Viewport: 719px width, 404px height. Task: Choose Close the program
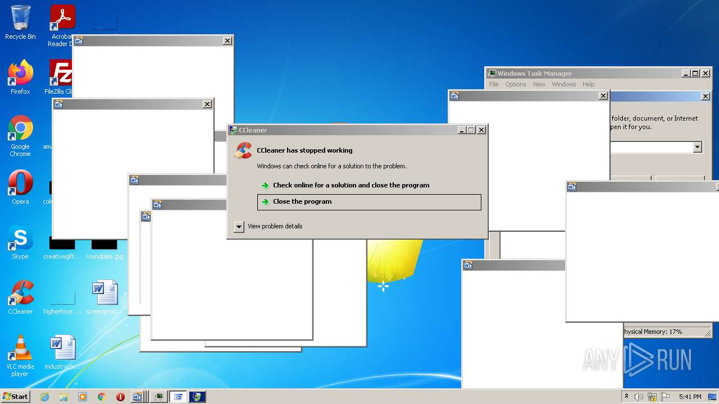click(369, 202)
